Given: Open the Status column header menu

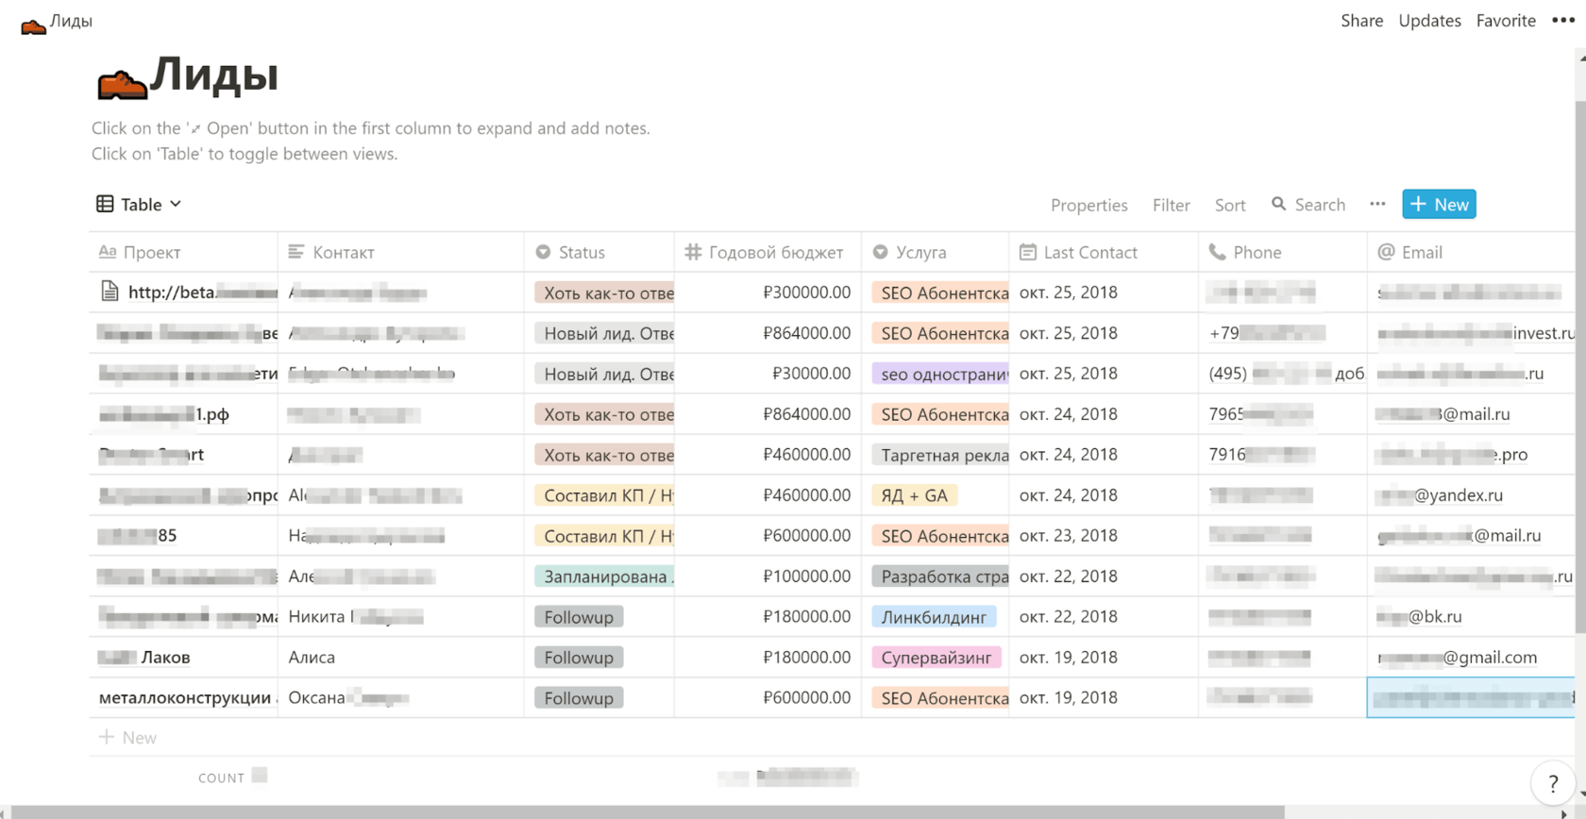Looking at the screenshot, I should [x=581, y=252].
